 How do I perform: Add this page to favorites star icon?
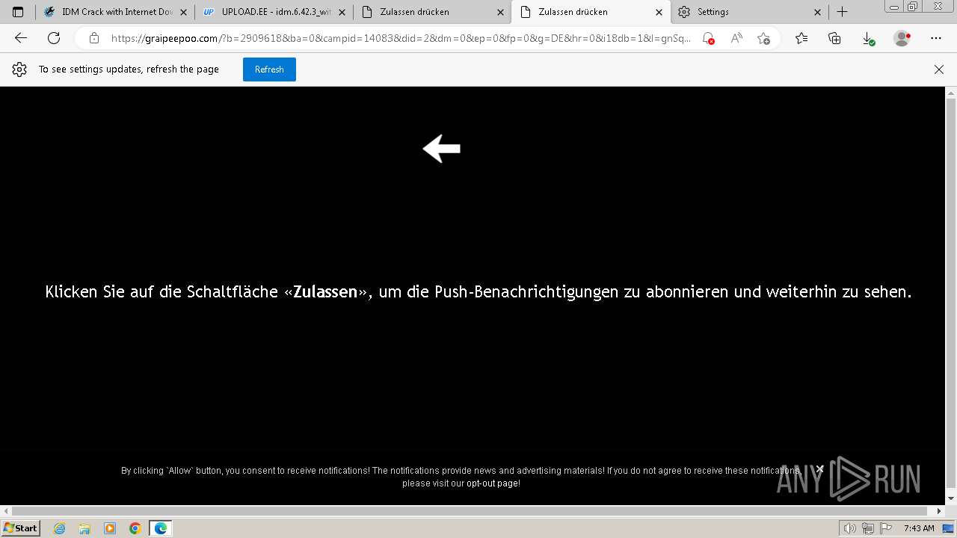(763, 38)
